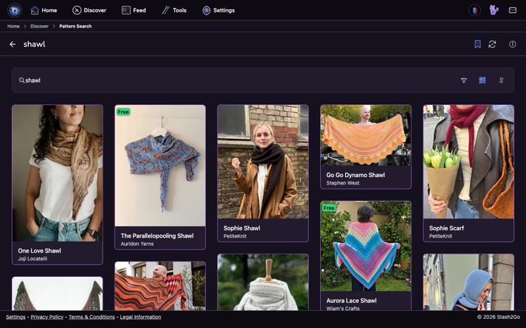Open the messages envelope icon
The height and width of the screenshot is (328, 526).
pos(513,10)
